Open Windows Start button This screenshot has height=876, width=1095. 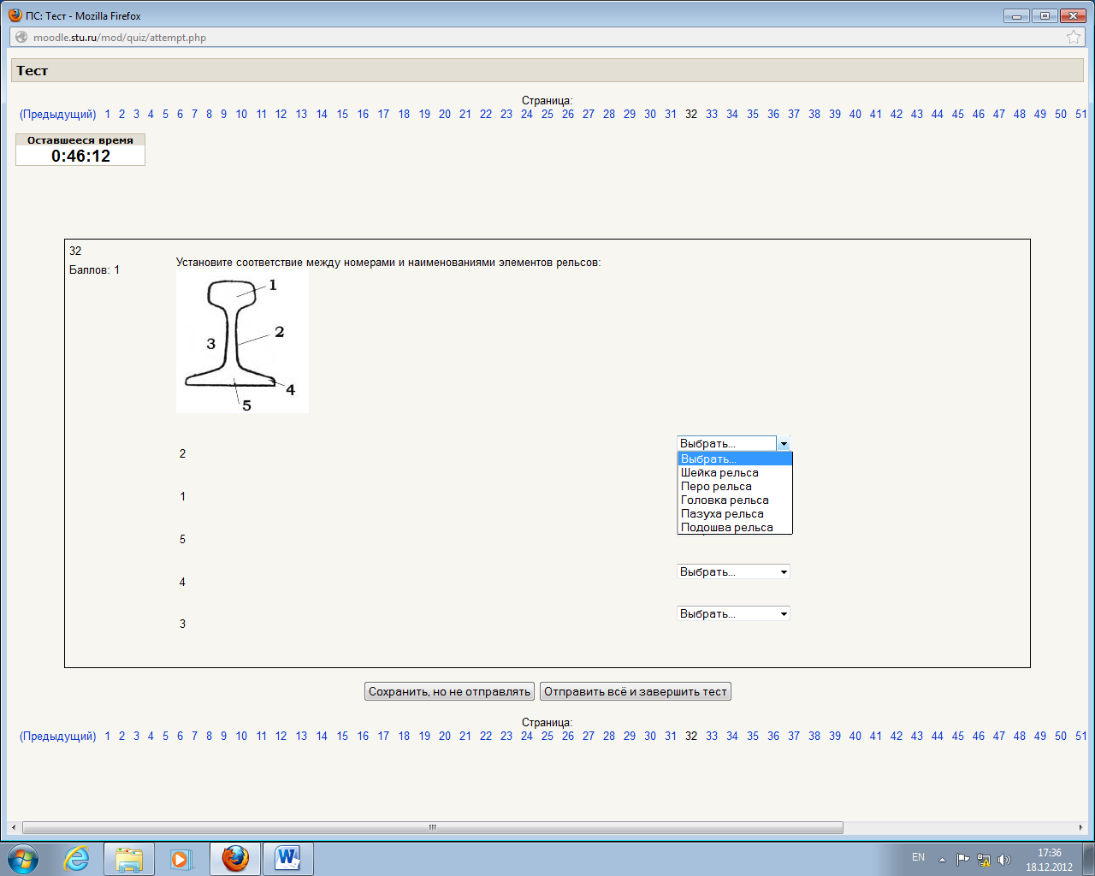(x=22, y=859)
